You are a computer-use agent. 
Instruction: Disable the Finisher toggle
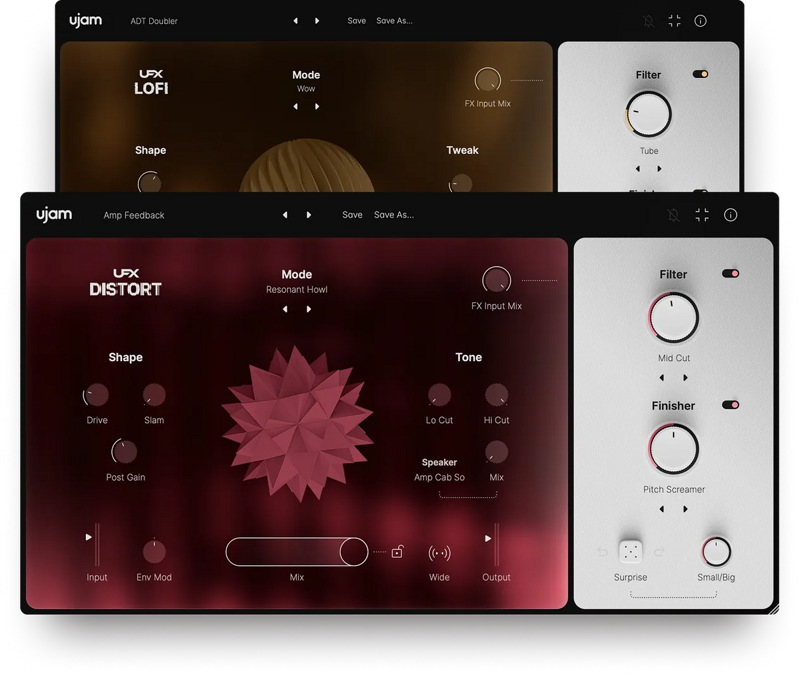click(x=730, y=404)
